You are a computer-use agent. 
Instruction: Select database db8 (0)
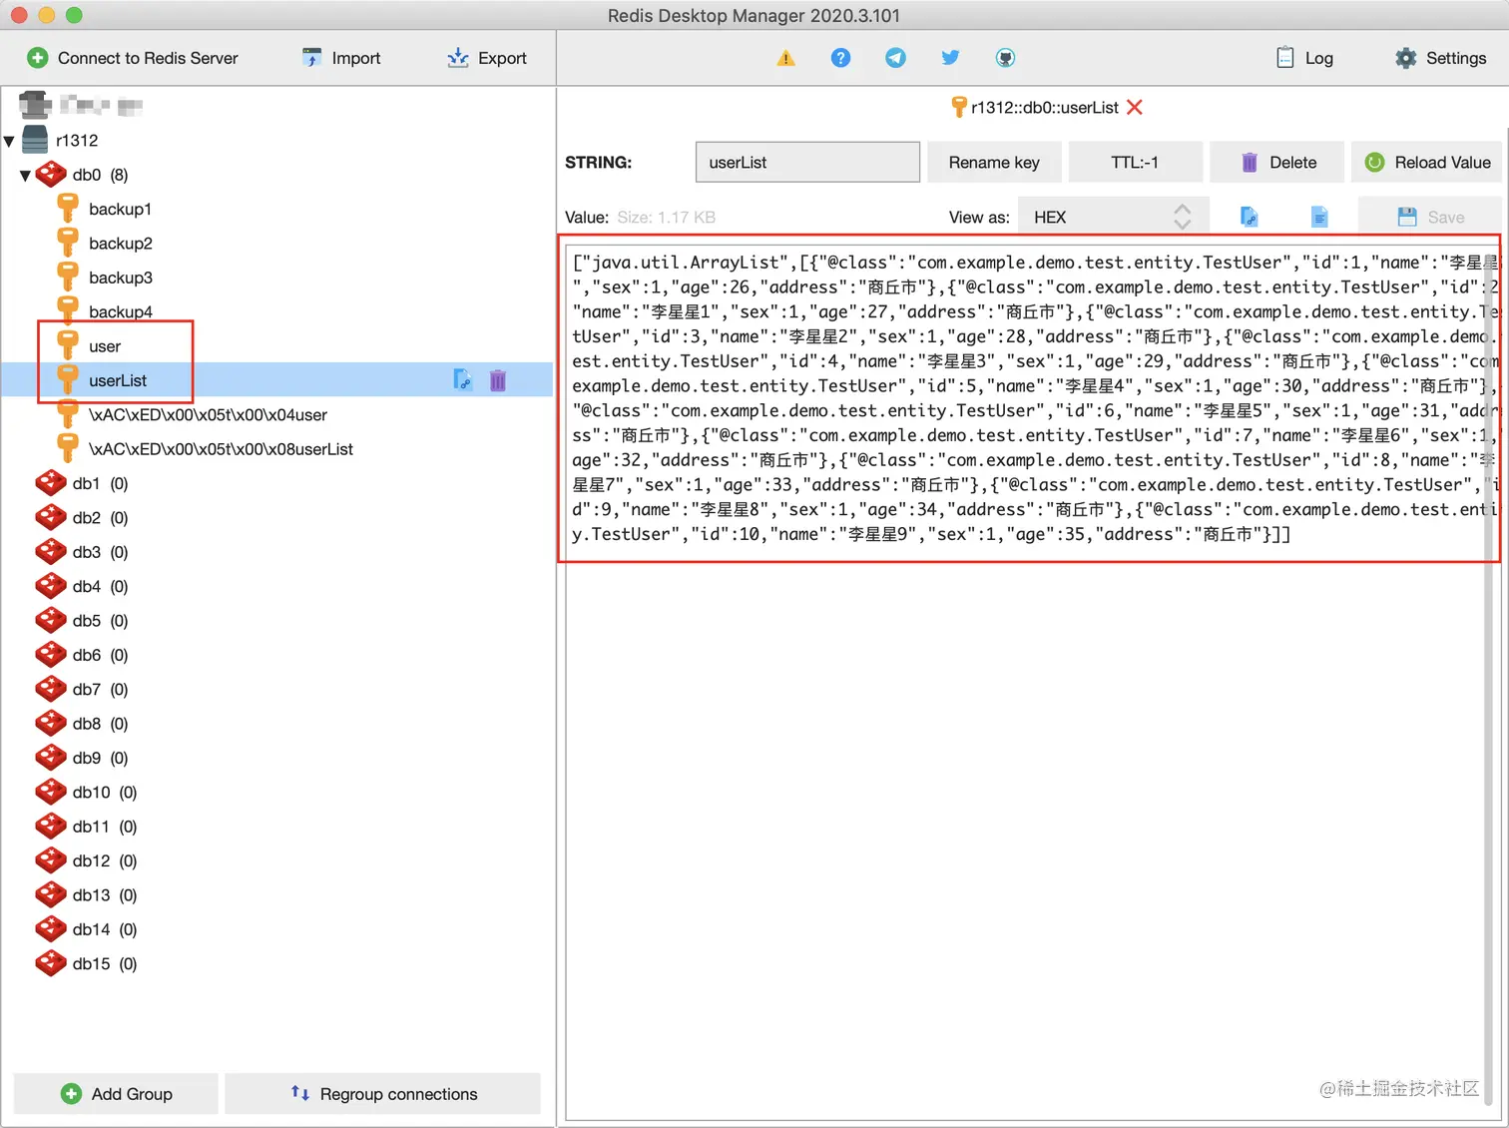pyautogui.click(x=82, y=724)
